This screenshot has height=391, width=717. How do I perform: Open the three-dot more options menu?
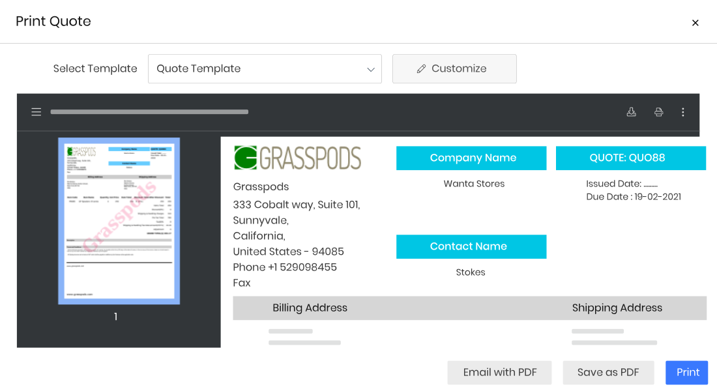click(x=682, y=112)
